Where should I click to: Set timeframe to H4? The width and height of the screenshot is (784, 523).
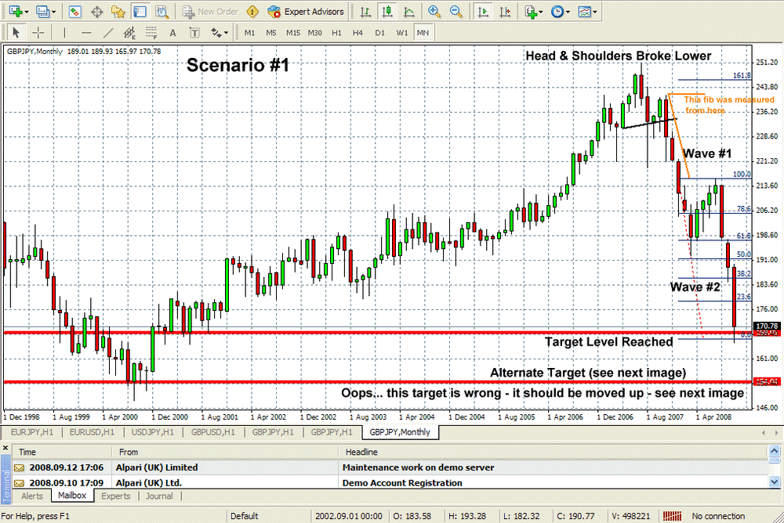[x=358, y=33]
